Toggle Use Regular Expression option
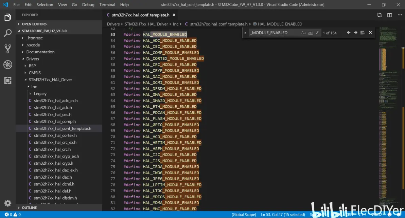 click(x=317, y=33)
